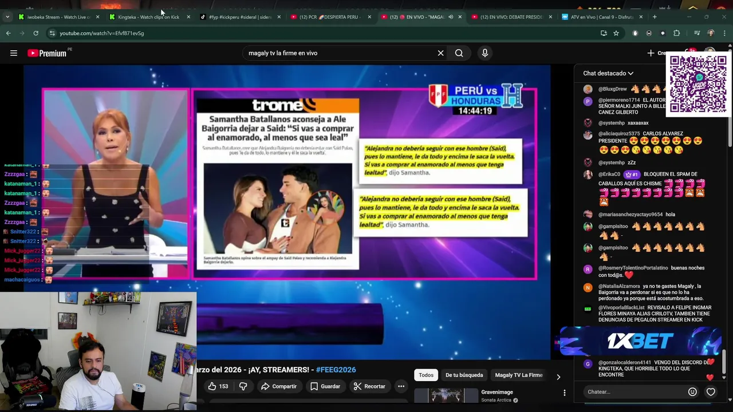Image resolution: width=733 pixels, height=412 pixels.
Task: Click chat user @mariasanchezyactayo9654
Action: tap(630, 215)
